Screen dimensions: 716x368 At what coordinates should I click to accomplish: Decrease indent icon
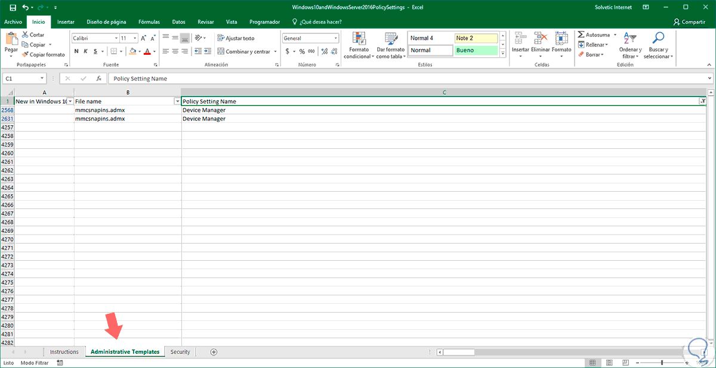(198, 51)
